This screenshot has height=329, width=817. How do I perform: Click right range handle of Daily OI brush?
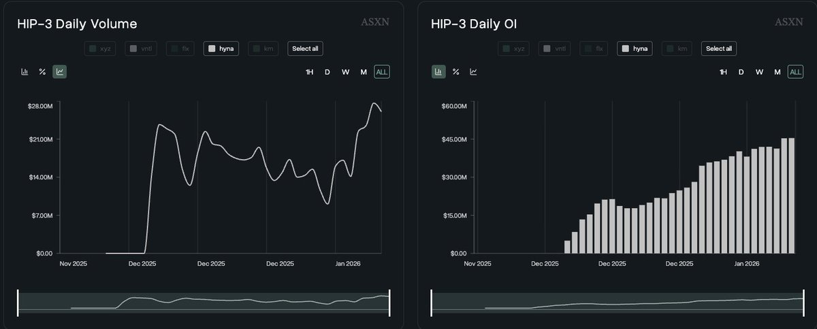803,303
